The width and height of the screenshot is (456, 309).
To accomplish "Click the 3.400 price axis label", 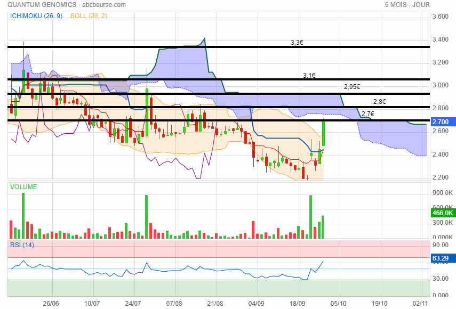I will click(x=441, y=39).
